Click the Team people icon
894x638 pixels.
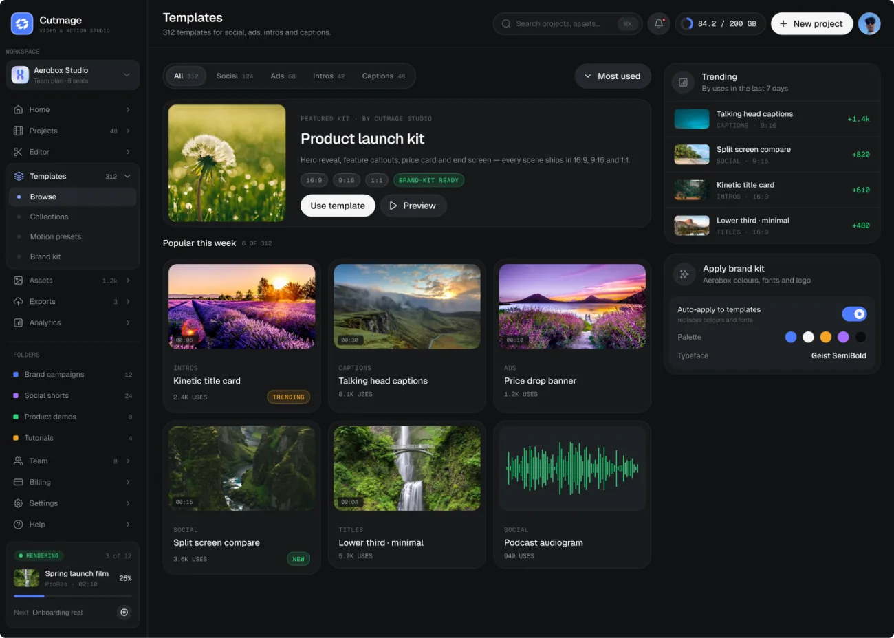click(19, 461)
